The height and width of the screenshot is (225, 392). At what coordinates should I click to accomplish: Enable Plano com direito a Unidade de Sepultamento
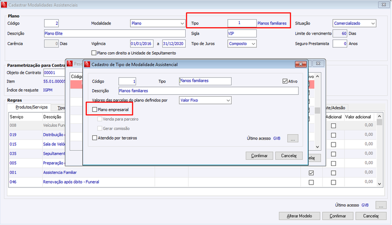click(94, 53)
